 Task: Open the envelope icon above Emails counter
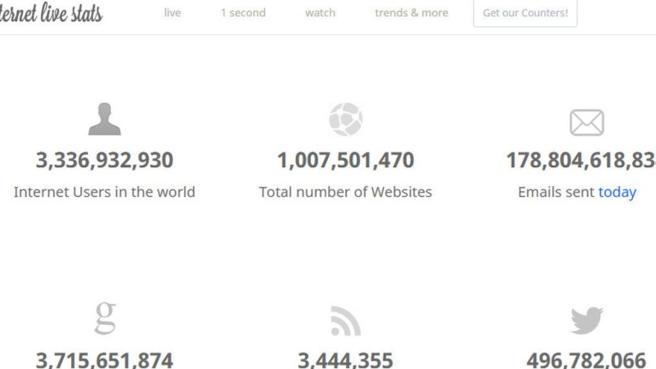coord(587,121)
